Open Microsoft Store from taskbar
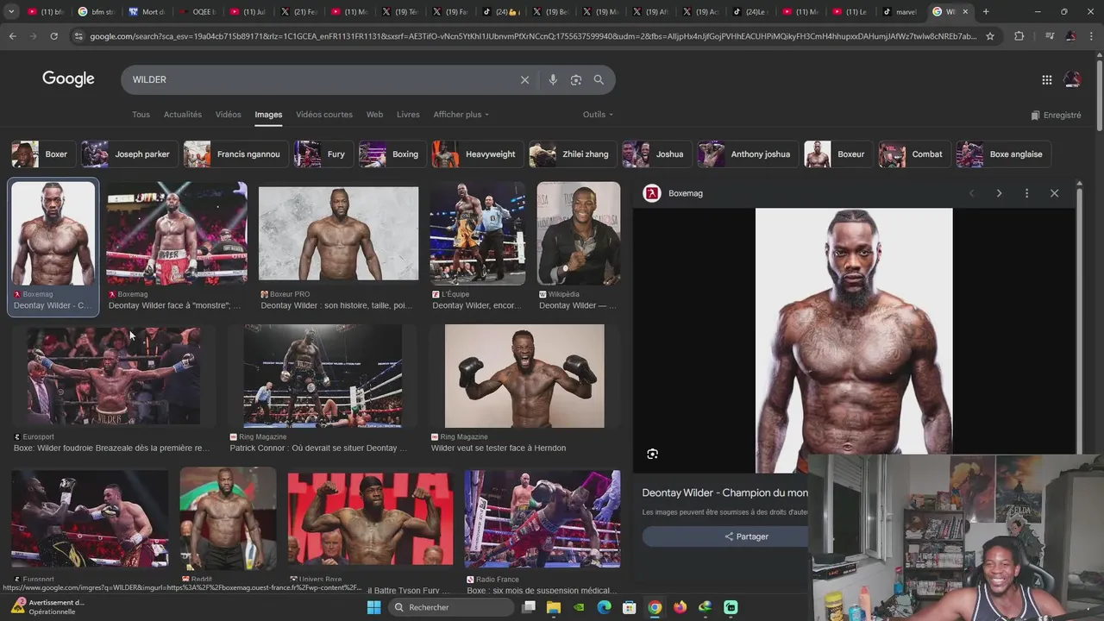Screen dimensions: 1104x621 (629, 607)
